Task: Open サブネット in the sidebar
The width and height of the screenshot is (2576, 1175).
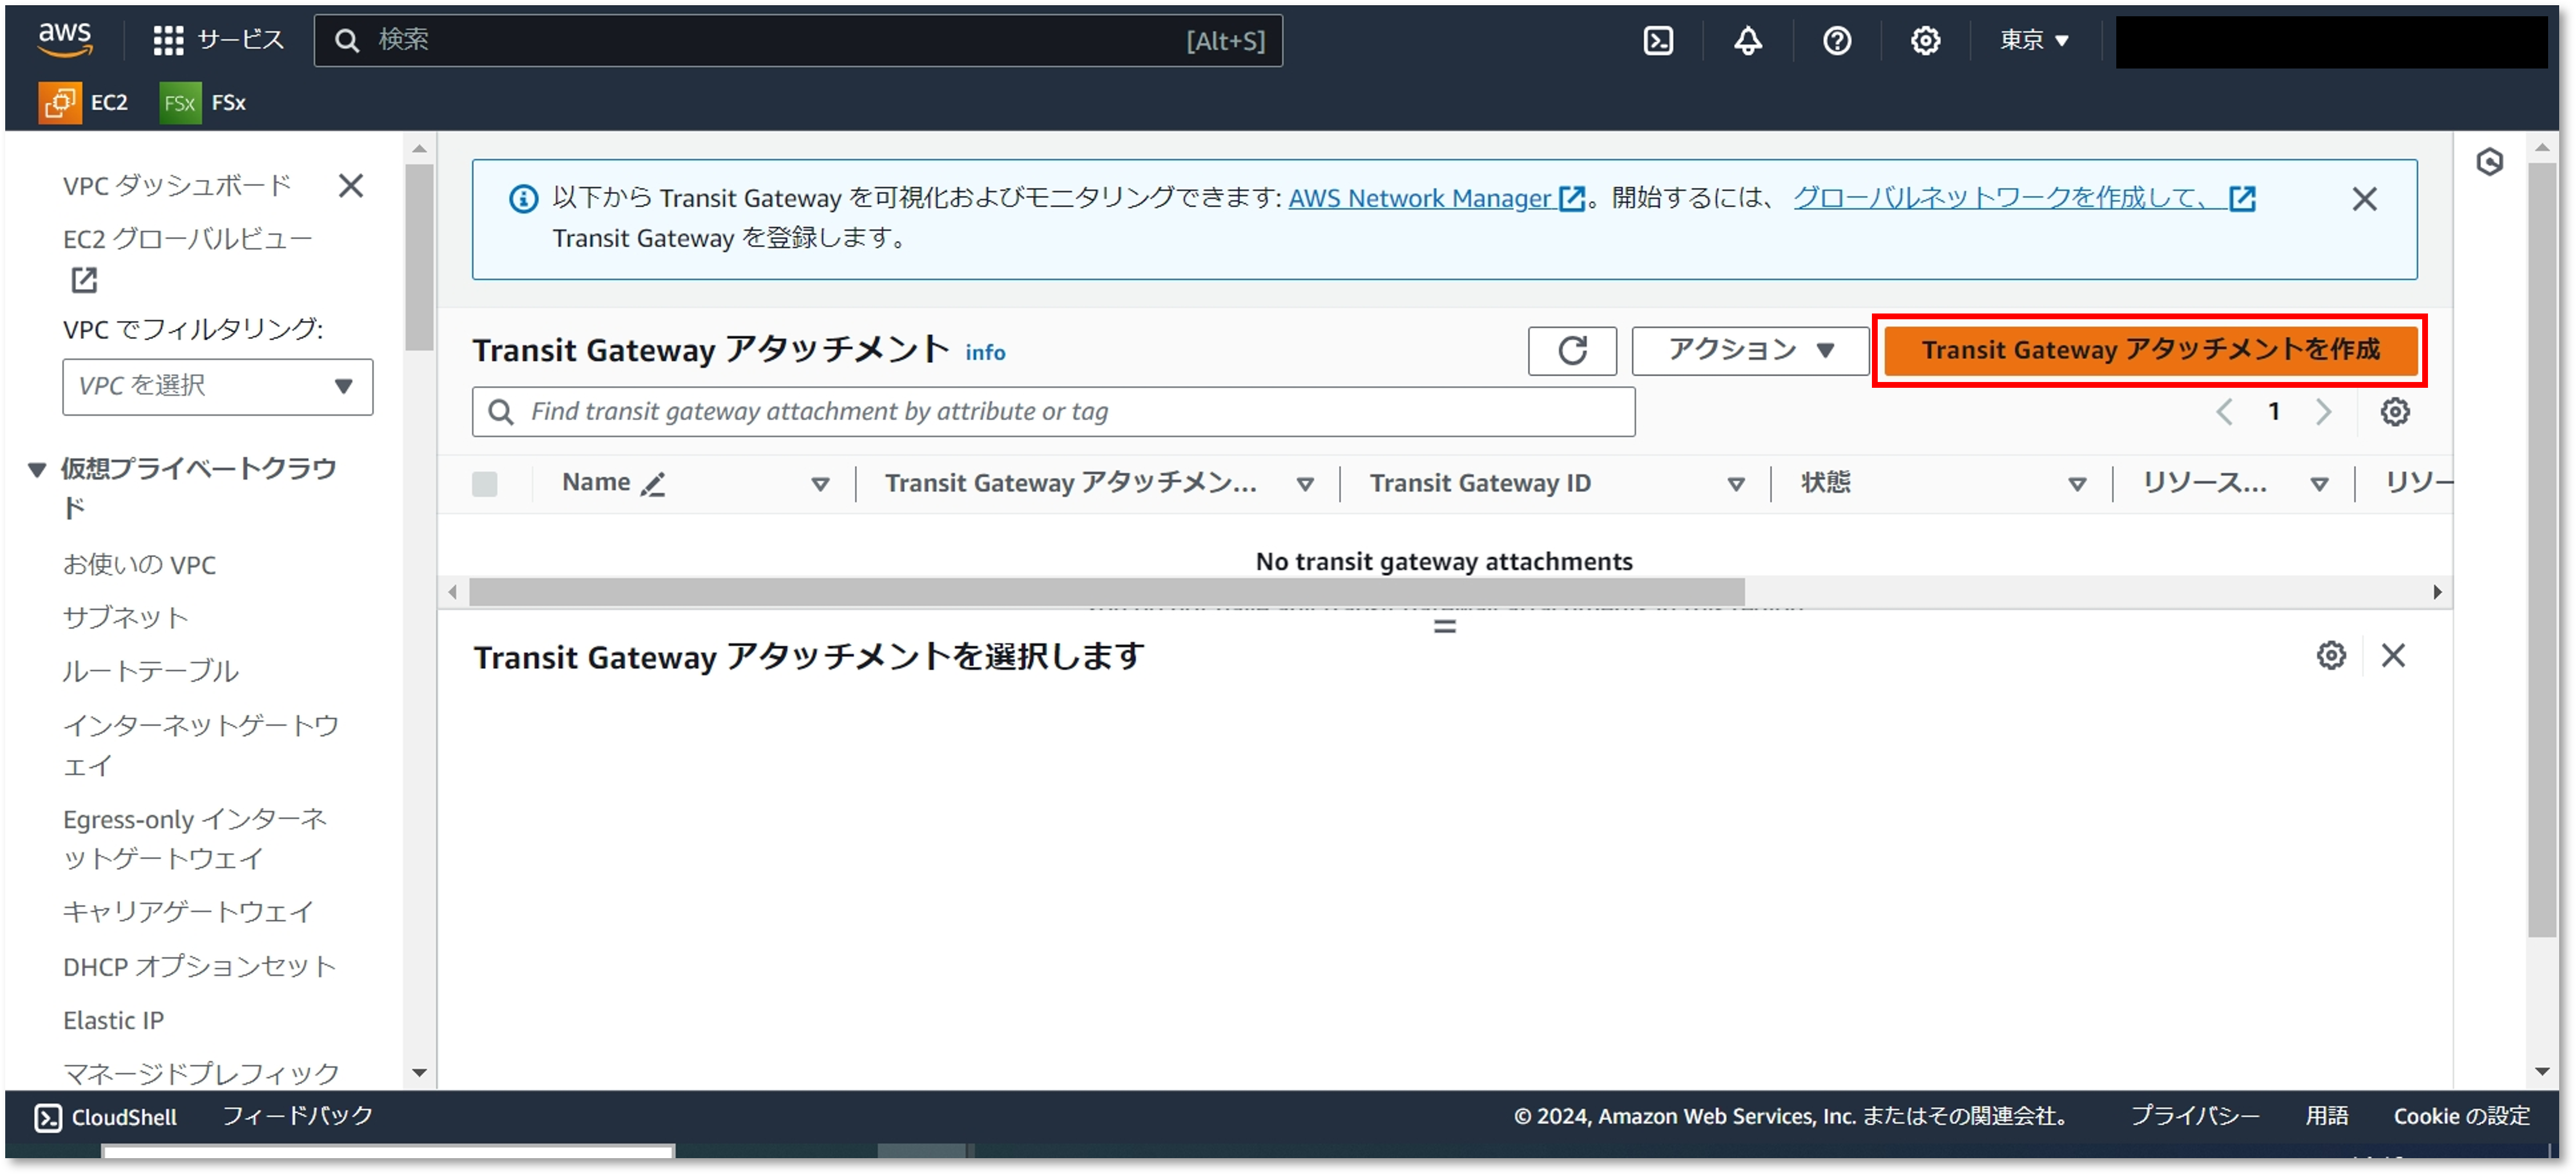Action: (x=126, y=618)
